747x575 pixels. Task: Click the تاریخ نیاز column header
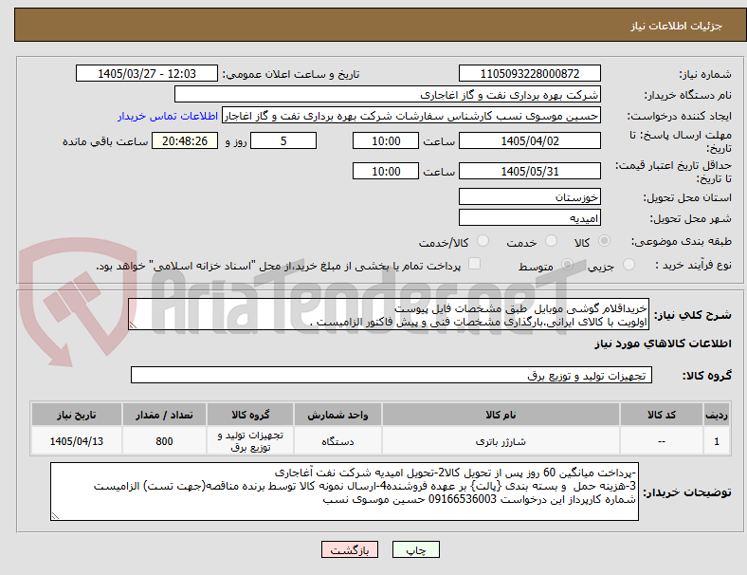point(77,415)
